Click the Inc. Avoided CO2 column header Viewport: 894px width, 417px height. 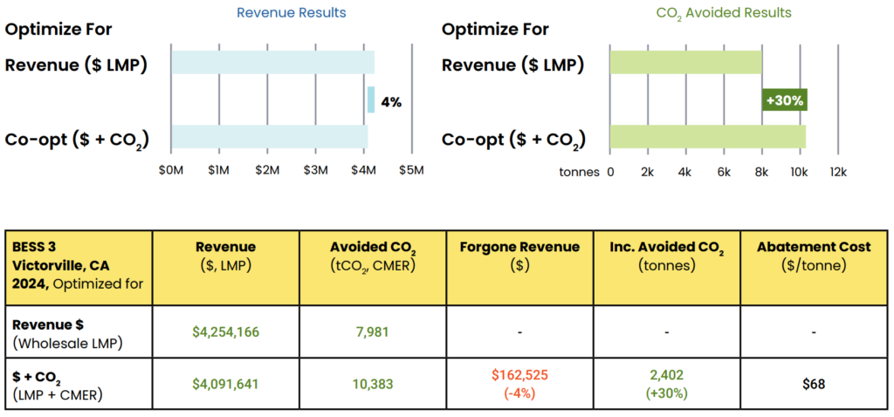[x=667, y=256]
